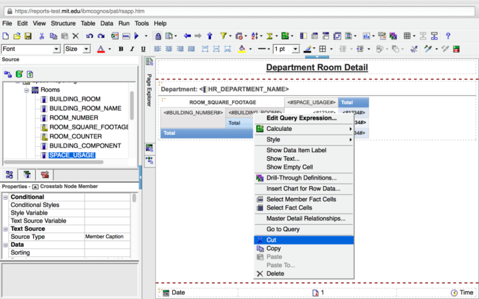Click the Save icon in toolbar
479x299 pixels.
tap(29, 36)
